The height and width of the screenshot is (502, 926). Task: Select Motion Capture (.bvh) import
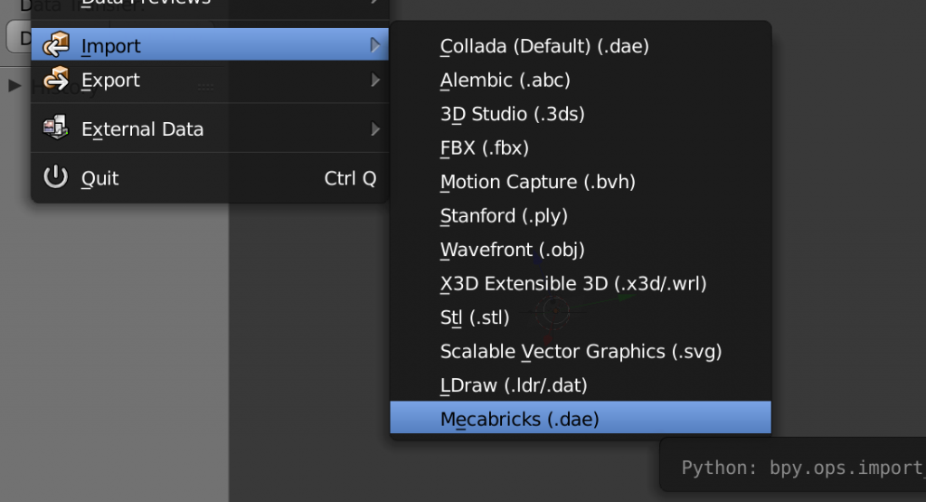pyautogui.click(x=537, y=182)
